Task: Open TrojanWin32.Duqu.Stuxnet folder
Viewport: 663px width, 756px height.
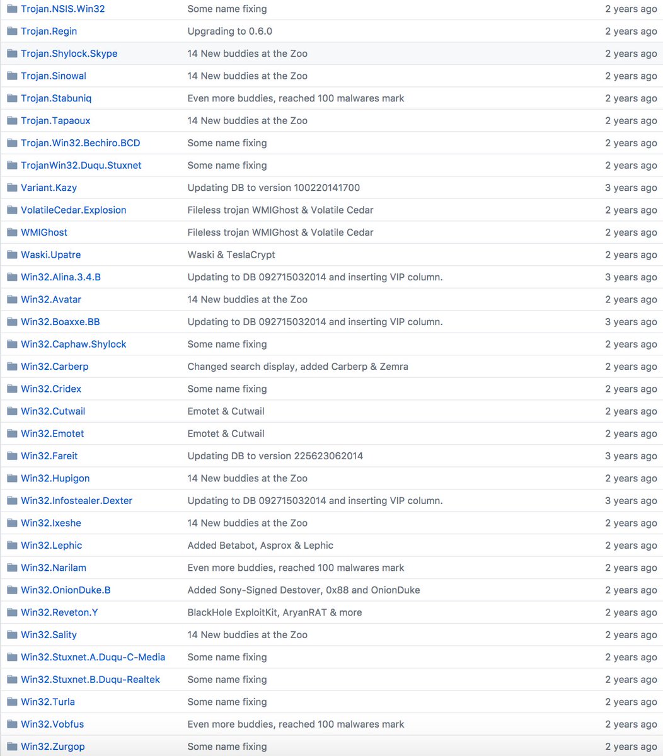Action: coord(81,165)
